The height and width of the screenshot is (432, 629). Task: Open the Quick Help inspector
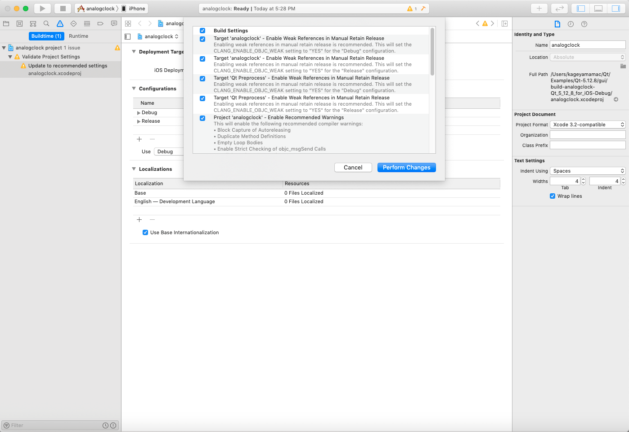584,24
